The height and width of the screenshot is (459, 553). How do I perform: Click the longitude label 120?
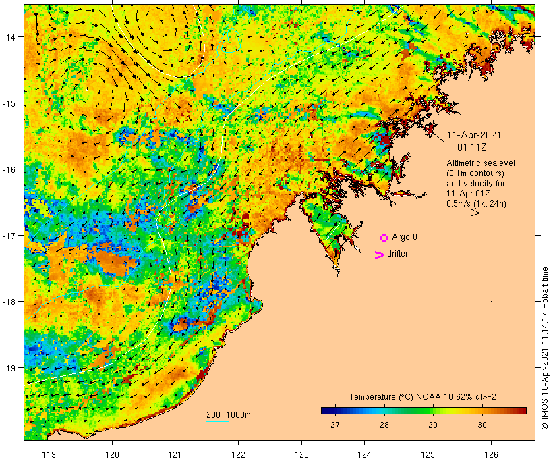112,454
